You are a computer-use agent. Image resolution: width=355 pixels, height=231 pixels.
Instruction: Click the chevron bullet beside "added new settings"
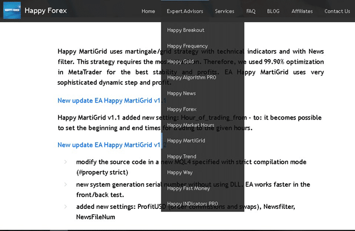pos(65,207)
